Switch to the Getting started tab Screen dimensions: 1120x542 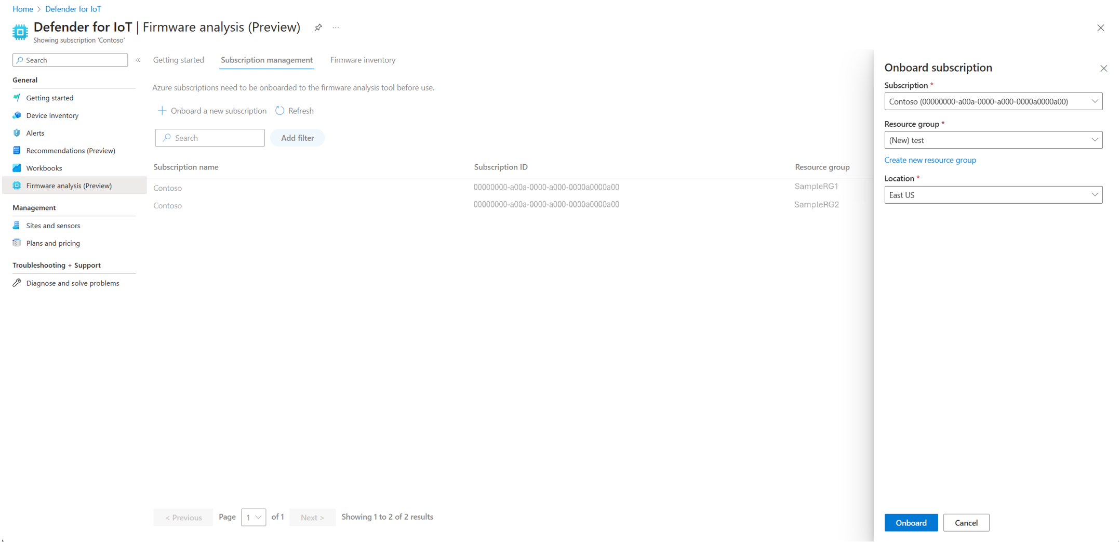(179, 60)
